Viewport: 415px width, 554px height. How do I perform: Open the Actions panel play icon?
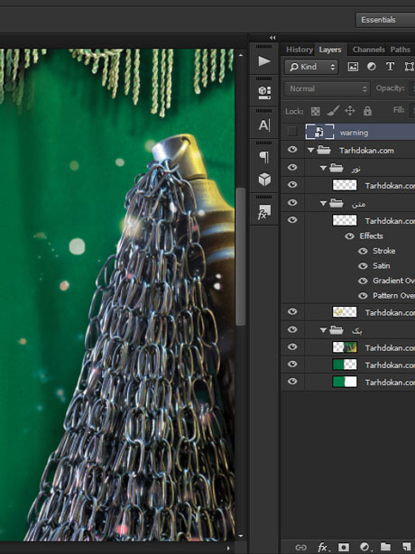(x=264, y=61)
